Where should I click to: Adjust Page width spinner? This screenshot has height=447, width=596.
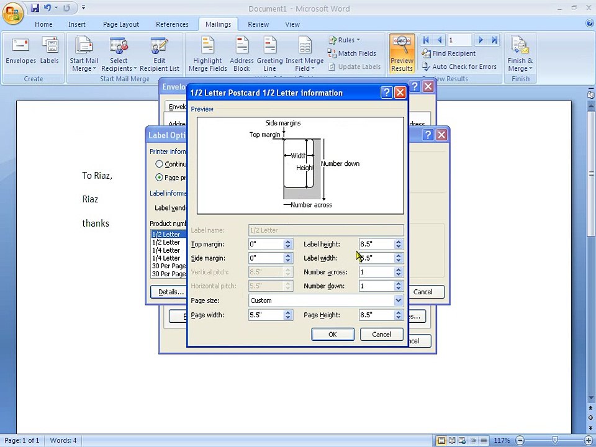[x=287, y=315]
